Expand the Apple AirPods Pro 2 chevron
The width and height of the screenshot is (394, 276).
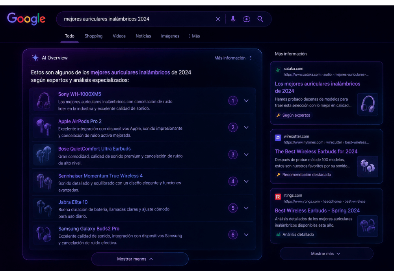[x=246, y=127]
